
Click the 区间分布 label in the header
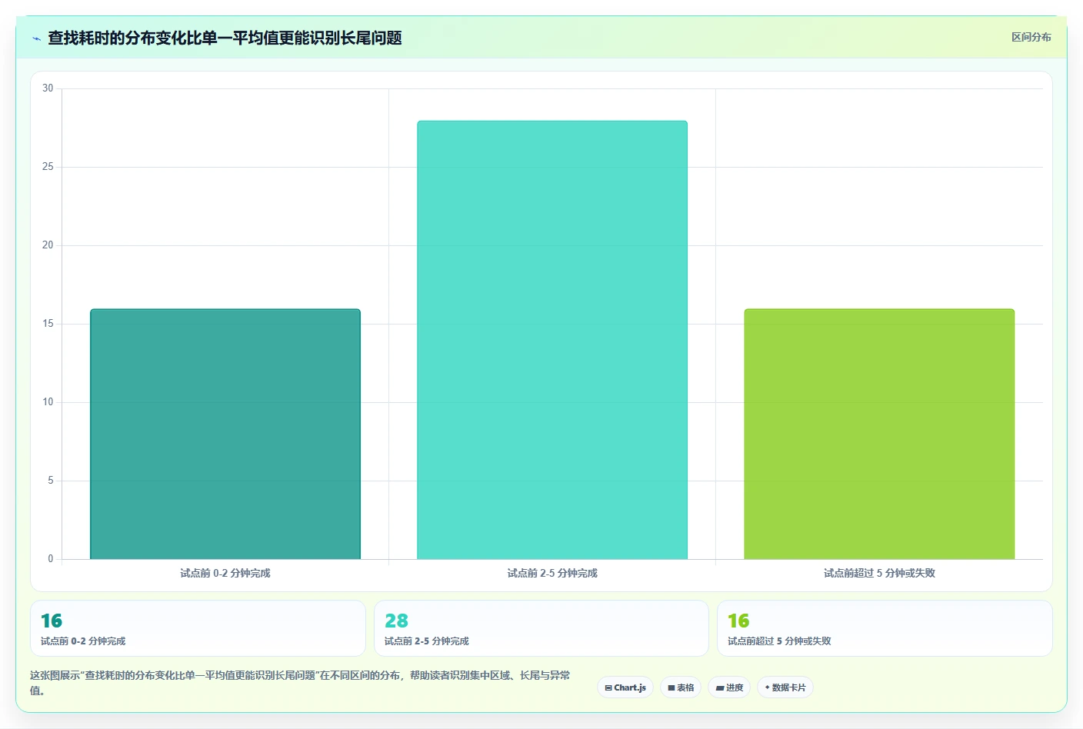(1031, 37)
